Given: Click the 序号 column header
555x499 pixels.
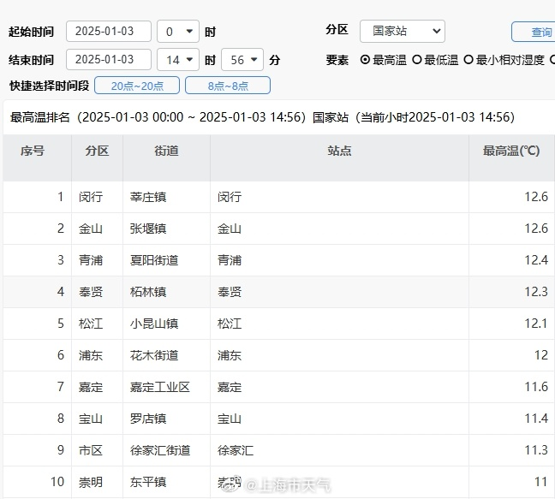Looking at the screenshot, I should pos(33,151).
